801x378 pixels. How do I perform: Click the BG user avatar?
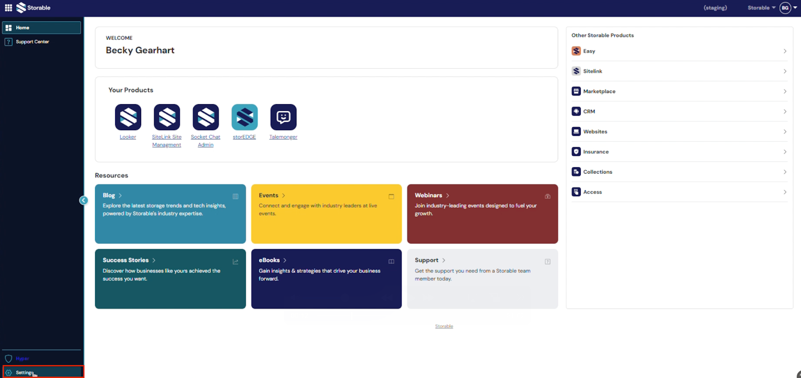tap(785, 8)
